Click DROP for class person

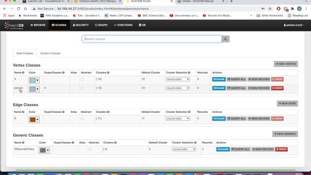tap(277, 88)
